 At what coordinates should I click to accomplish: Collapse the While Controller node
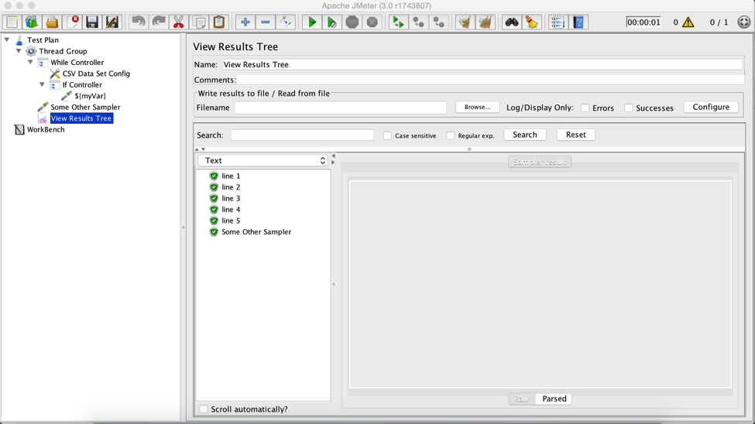pyautogui.click(x=30, y=62)
